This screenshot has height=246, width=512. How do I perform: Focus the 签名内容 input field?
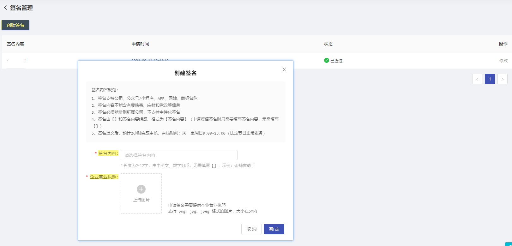click(179, 155)
